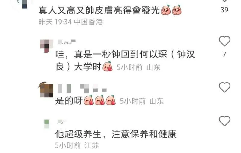
Task: Like the 何以琛（钟汉良）大学时 reply
Action: [224, 41]
